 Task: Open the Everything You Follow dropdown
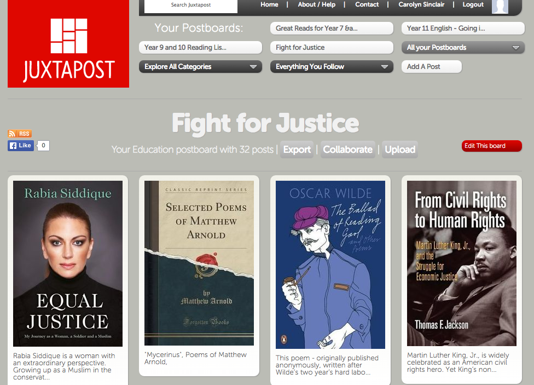[x=332, y=66]
